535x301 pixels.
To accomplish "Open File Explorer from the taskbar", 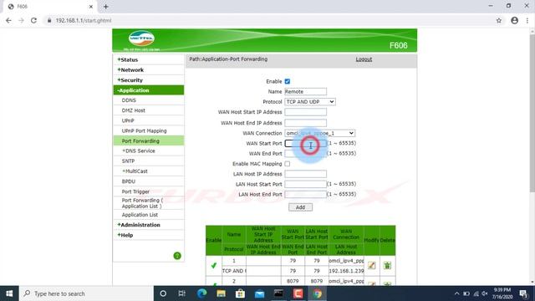I will (221, 293).
